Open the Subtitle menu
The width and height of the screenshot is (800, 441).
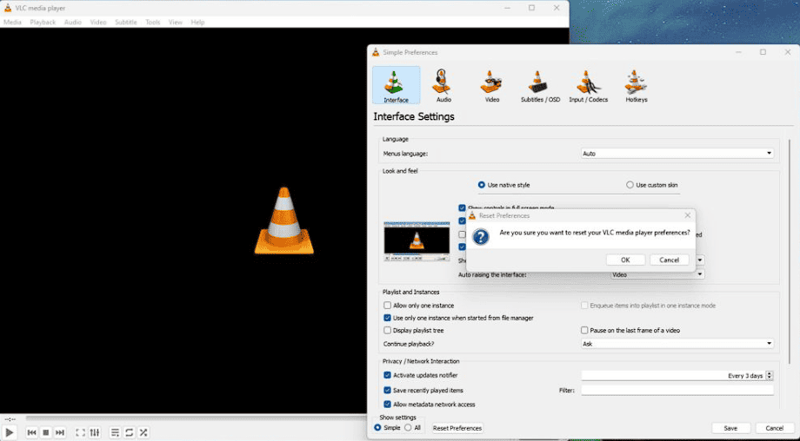(x=125, y=22)
